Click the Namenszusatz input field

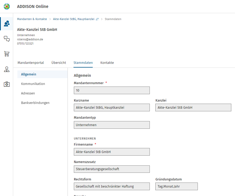coord(112,169)
